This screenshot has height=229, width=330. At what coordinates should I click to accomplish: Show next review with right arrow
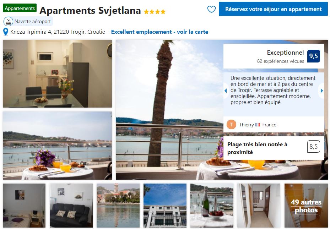pos(321,91)
